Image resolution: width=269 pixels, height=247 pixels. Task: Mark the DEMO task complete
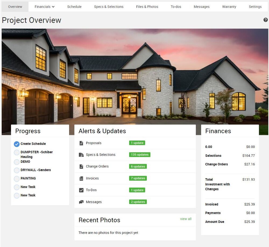point(17,162)
